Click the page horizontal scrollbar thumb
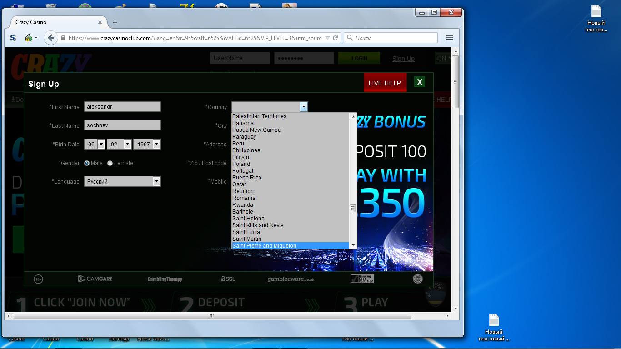The height and width of the screenshot is (349, 621). (212, 316)
